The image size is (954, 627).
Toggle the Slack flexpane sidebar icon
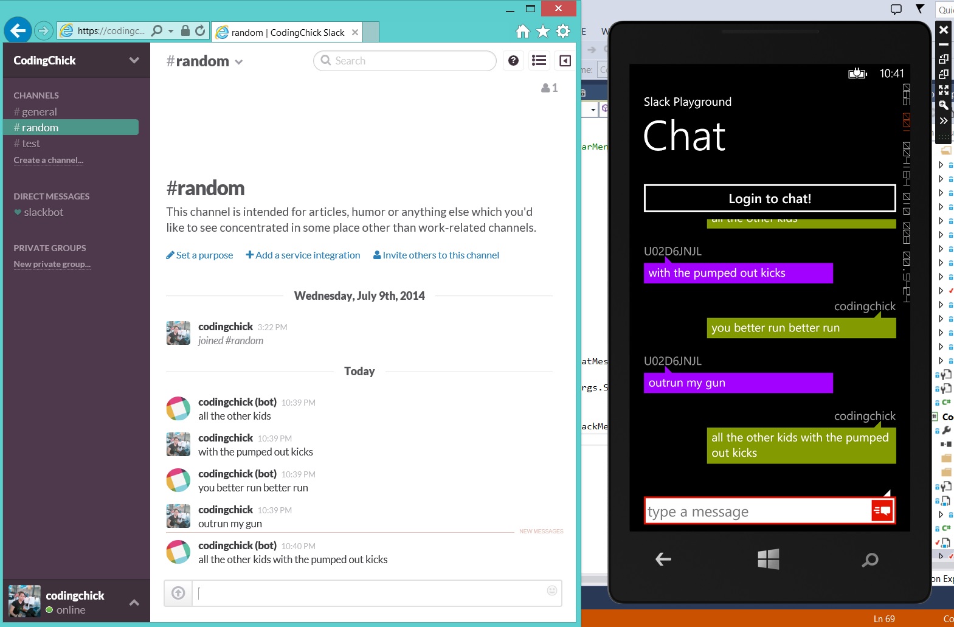coord(565,60)
